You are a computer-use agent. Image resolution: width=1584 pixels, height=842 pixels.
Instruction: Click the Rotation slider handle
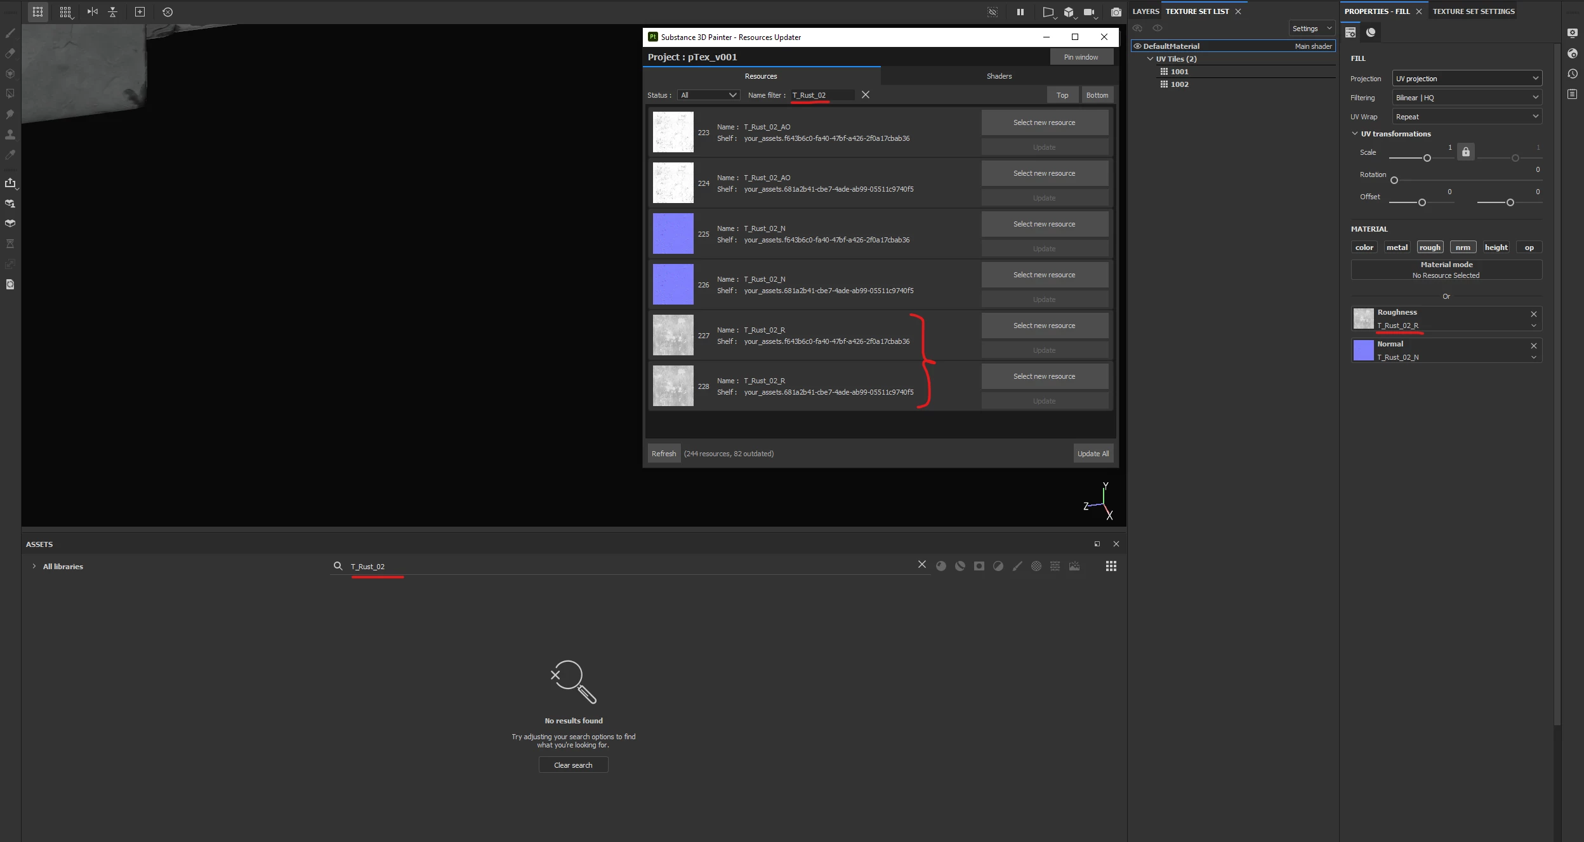1394,180
